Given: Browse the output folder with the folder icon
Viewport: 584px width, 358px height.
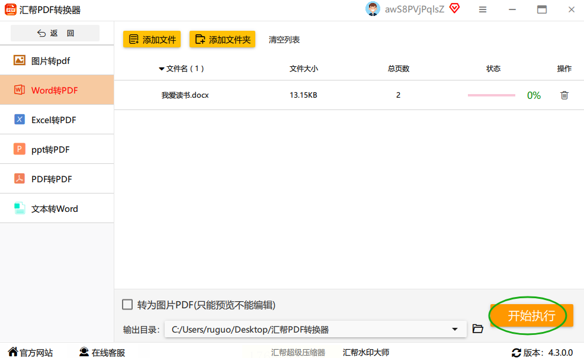Looking at the screenshot, I should (x=477, y=328).
